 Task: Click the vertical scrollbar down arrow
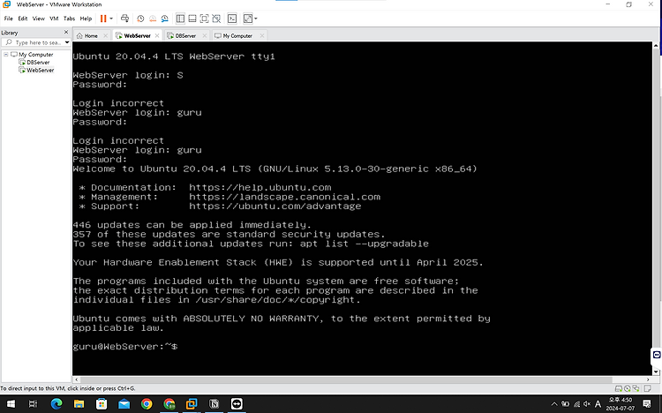[x=656, y=372]
